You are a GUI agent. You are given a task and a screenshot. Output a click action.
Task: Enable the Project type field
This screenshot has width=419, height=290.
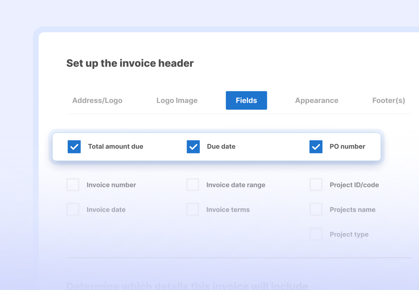[x=316, y=234]
